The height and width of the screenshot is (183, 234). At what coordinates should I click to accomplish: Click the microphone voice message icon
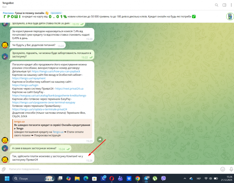click(x=231, y=169)
